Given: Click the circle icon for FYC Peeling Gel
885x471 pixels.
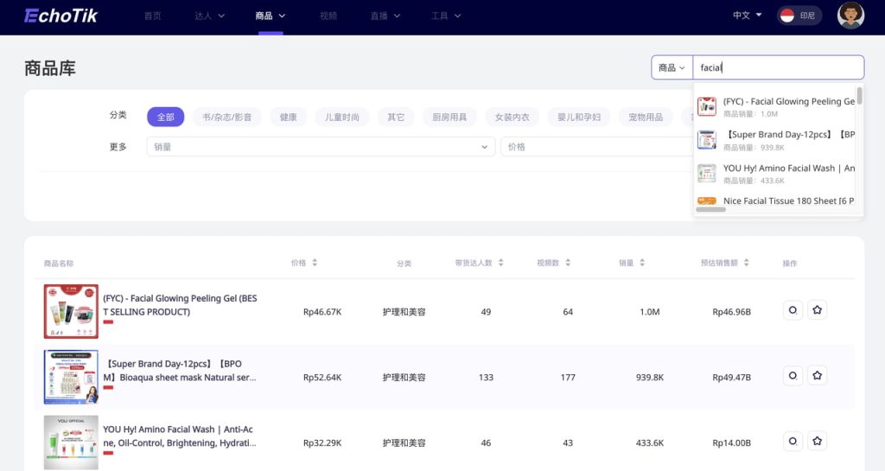Looking at the screenshot, I should (x=792, y=309).
